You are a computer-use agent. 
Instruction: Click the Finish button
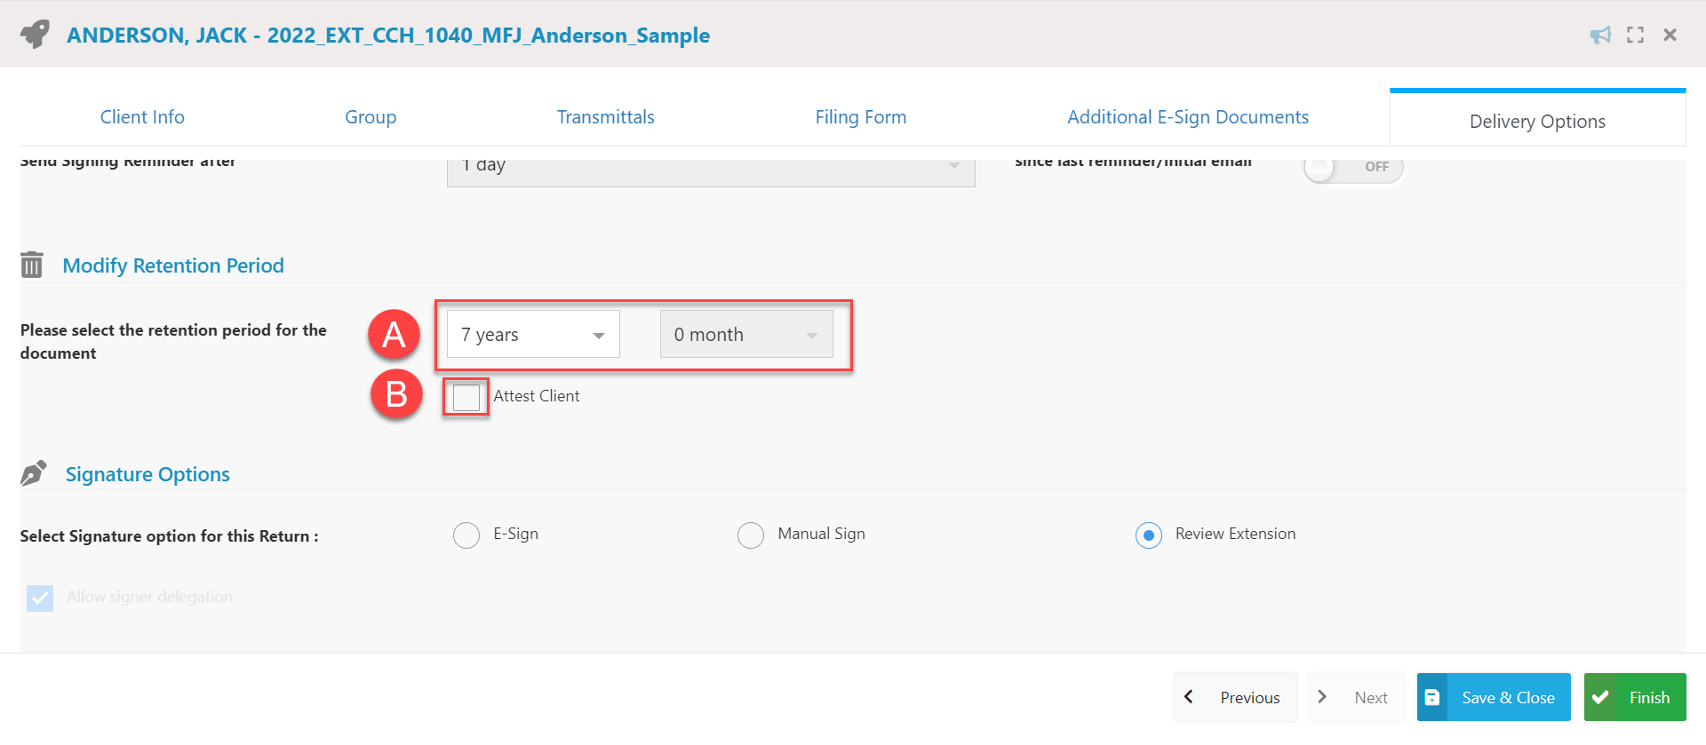point(1635,697)
